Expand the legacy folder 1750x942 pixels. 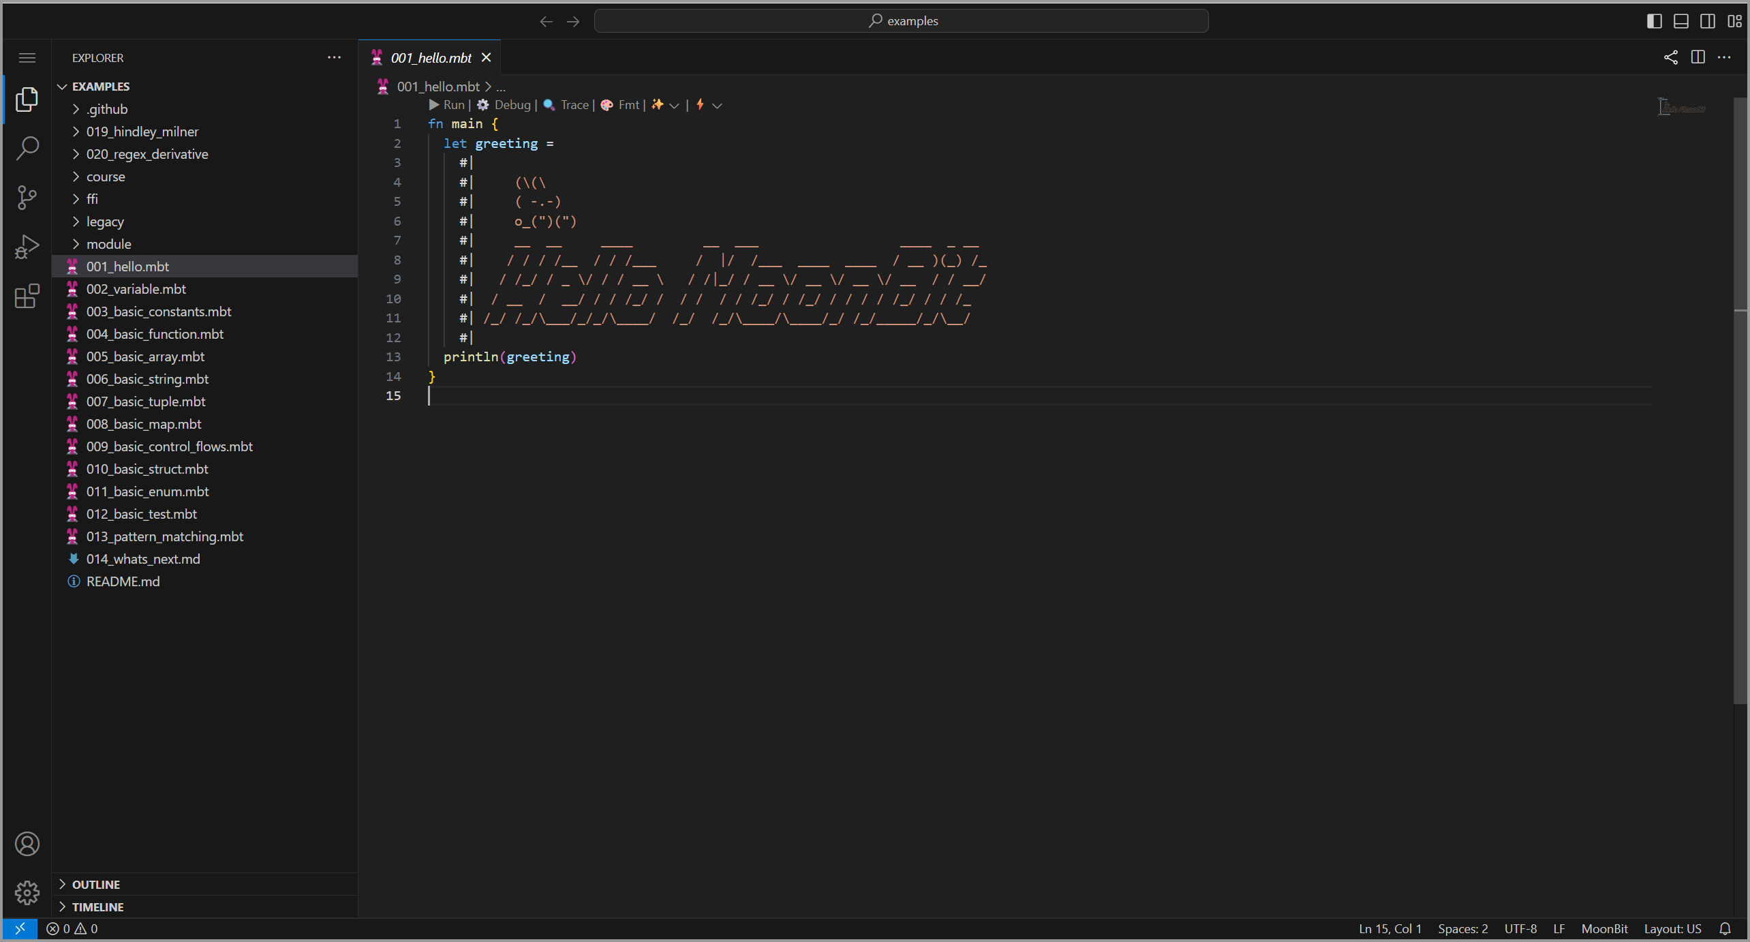tap(204, 222)
